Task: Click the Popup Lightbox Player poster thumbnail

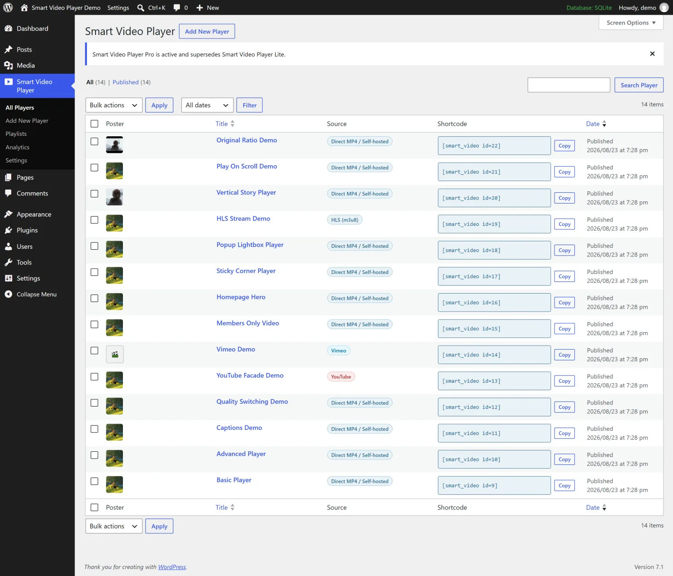Action: [114, 249]
